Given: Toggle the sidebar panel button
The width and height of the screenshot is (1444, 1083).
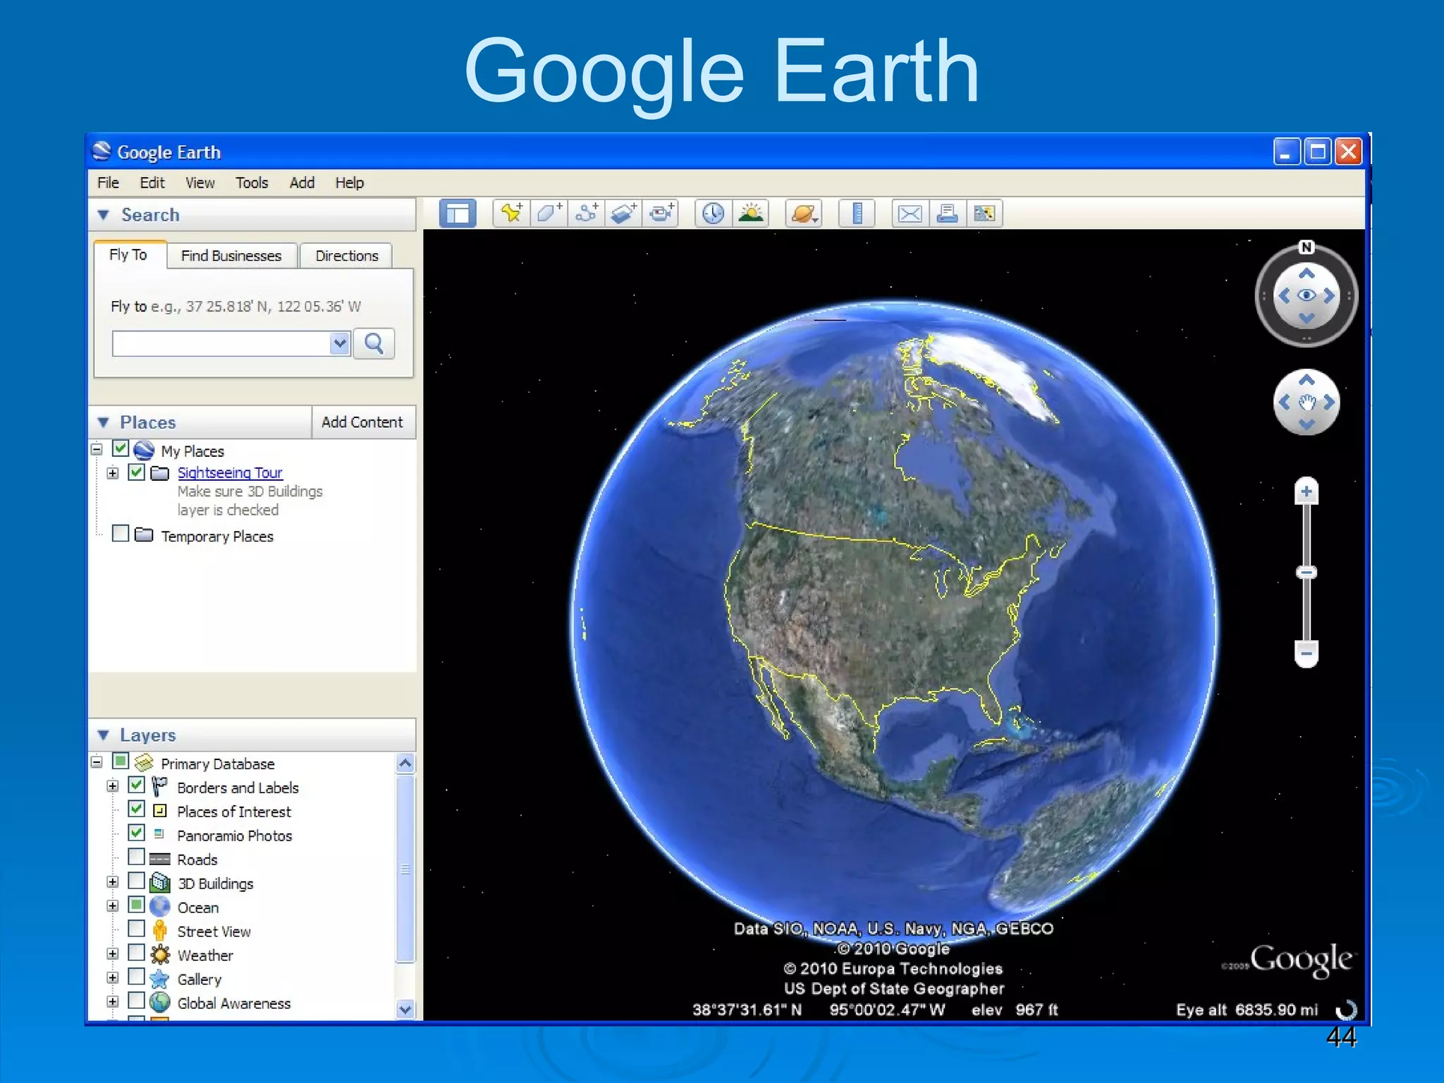Looking at the screenshot, I should pos(458,213).
